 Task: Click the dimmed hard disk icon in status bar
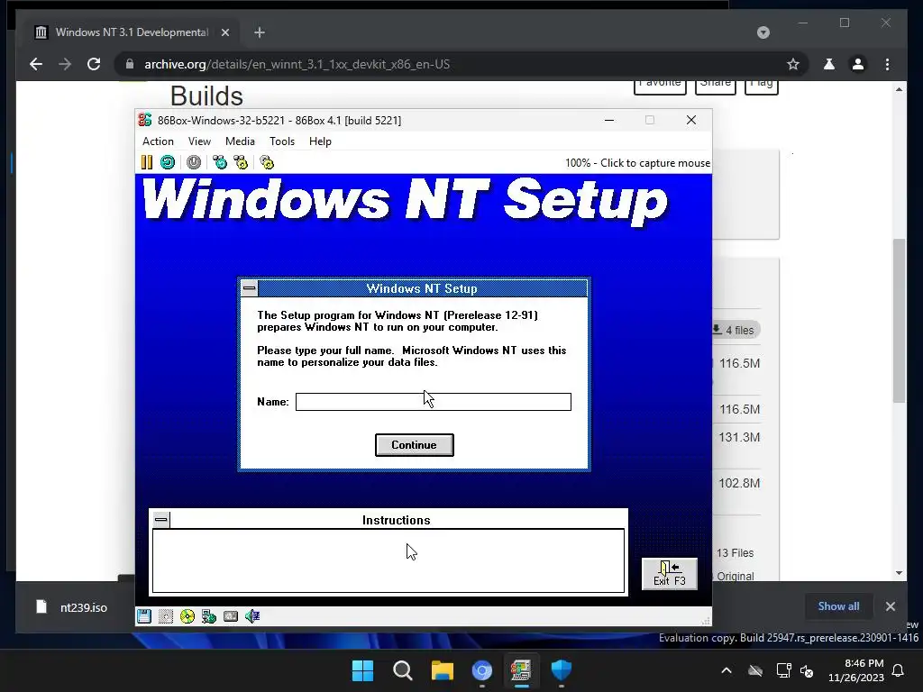click(166, 616)
